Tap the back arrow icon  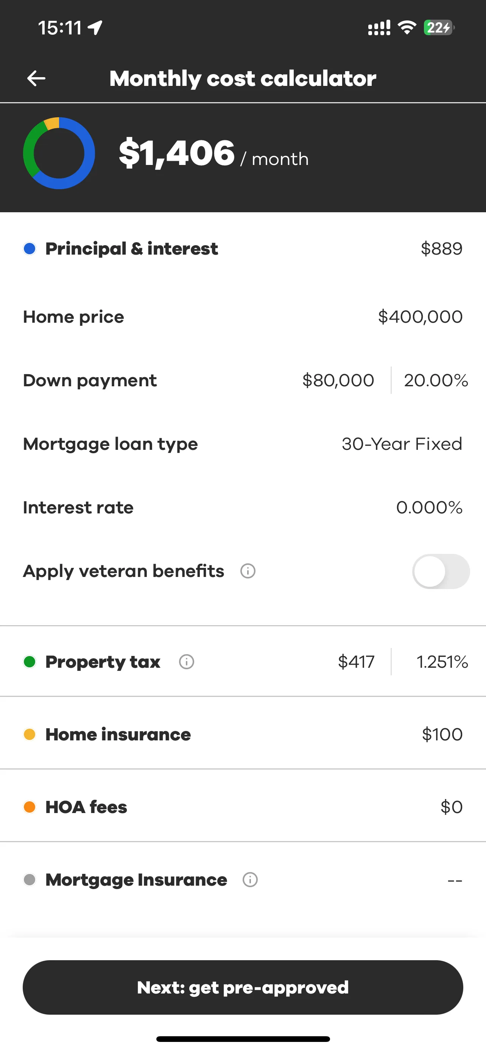coord(36,78)
